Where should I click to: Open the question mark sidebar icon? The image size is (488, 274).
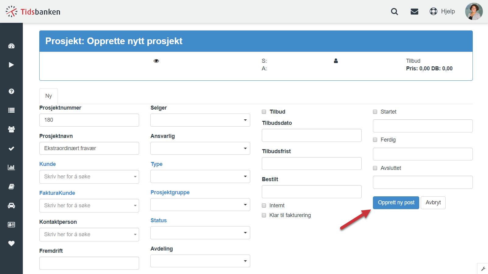11,91
